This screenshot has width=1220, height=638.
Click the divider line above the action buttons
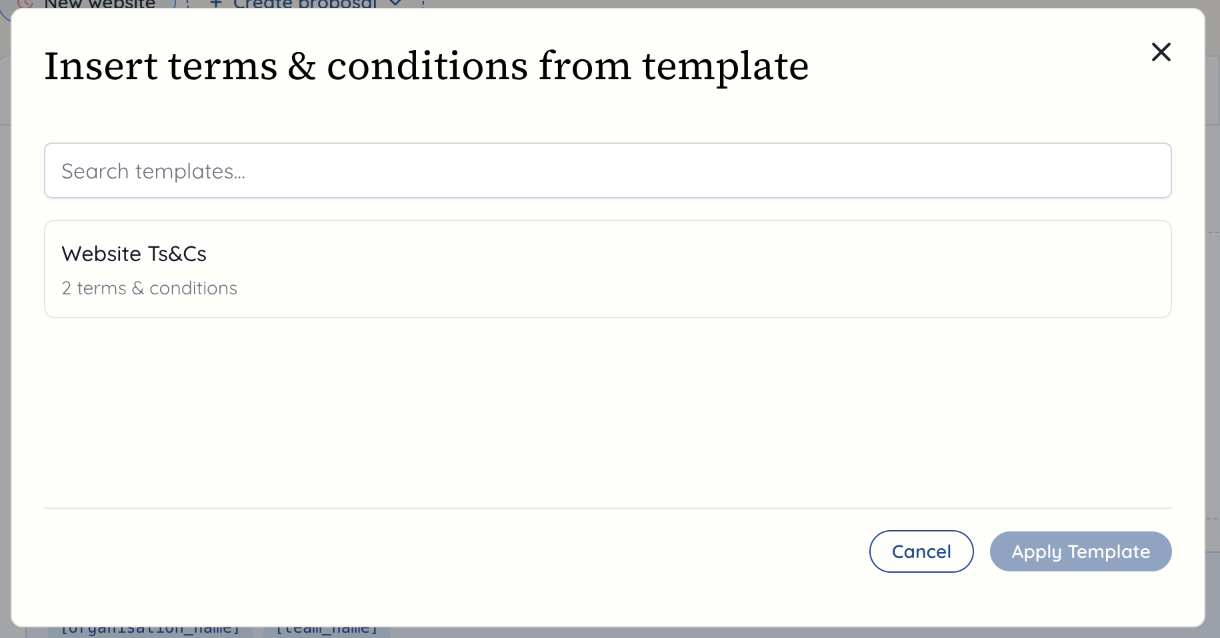[607, 508]
